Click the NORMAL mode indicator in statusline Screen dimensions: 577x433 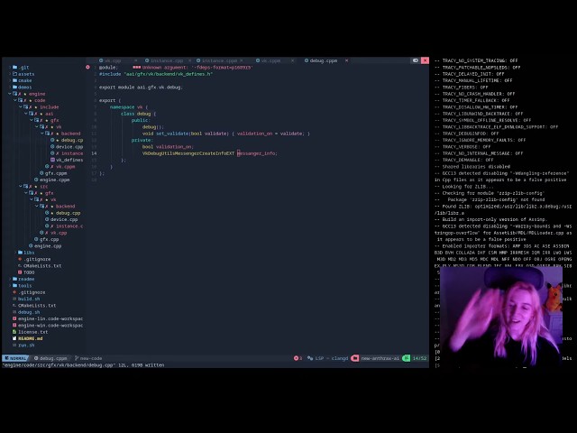click(x=15, y=358)
